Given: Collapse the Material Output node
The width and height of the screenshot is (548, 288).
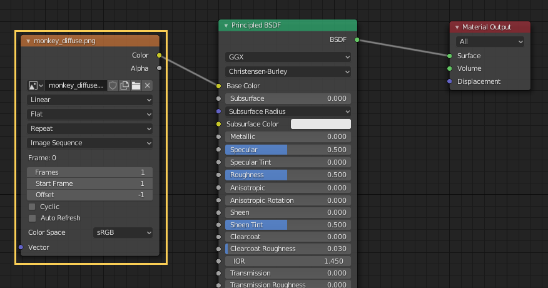Looking at the screenshot, I should pos(457,28).
